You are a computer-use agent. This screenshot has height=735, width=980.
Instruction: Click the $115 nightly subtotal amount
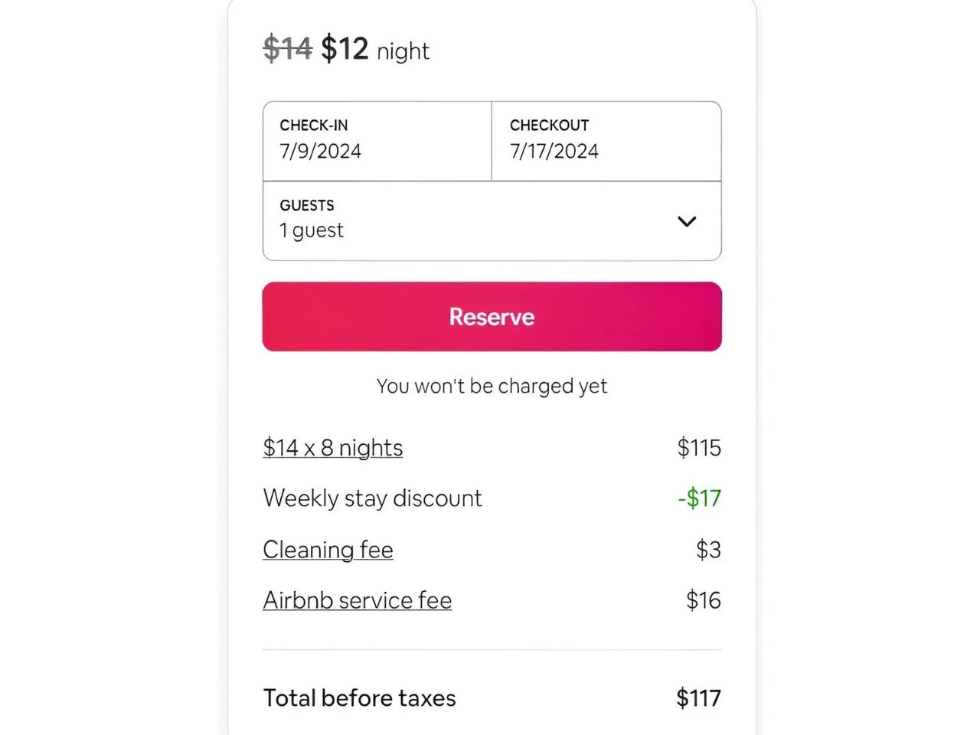[698, 448]
